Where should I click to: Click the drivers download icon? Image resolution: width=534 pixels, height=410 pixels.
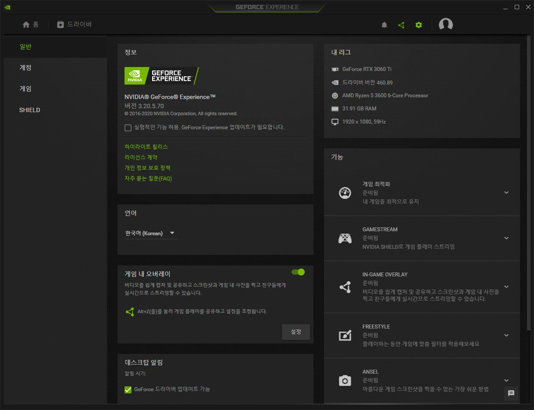click(61, 25)
